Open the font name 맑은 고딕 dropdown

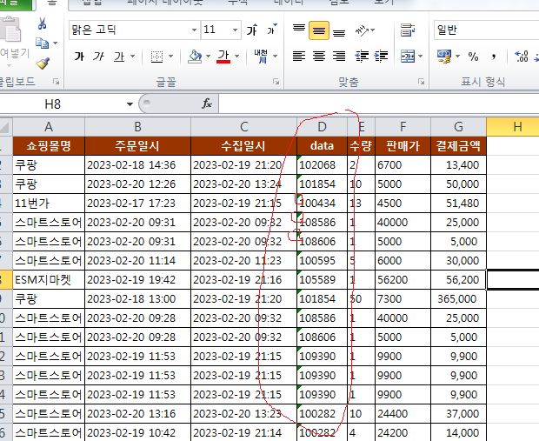click(x=194, y=30)
